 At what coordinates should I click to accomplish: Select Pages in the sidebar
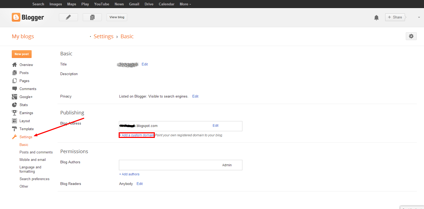(x=24, y=81)
